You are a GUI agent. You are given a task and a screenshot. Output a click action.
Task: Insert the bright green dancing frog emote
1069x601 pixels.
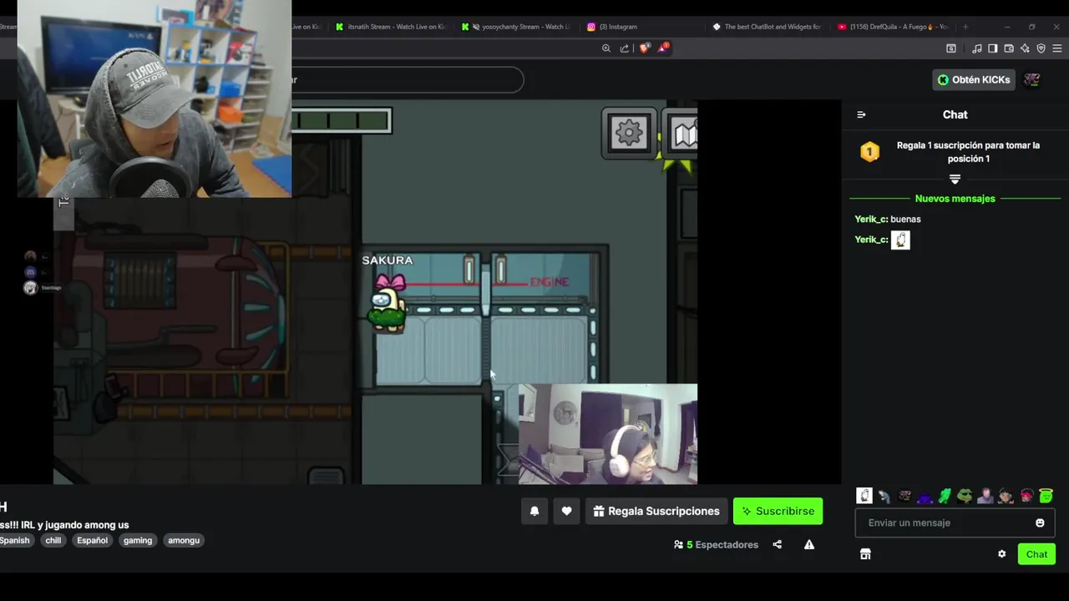pyautogui.click(x=945, y=496)
